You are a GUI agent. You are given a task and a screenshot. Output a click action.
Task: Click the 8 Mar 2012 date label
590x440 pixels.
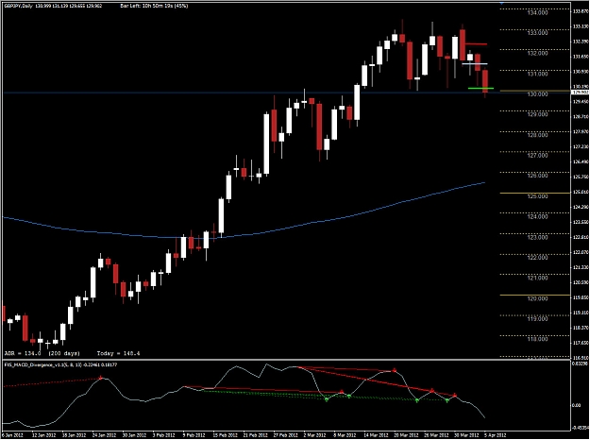[x=345, y=435]
